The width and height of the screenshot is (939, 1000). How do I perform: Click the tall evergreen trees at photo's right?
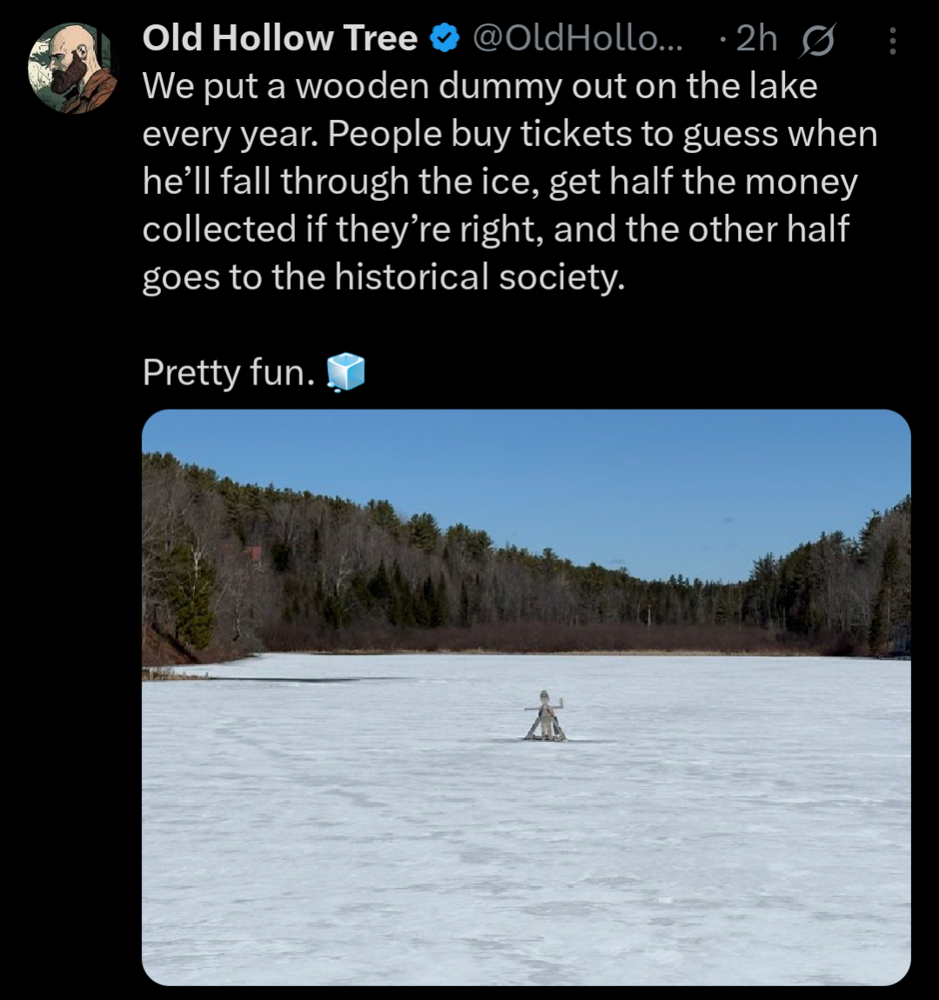(x=888, y=574)
